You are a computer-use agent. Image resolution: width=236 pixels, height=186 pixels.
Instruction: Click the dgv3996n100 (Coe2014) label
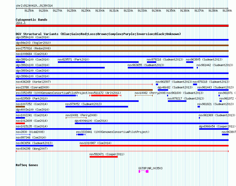33,76
